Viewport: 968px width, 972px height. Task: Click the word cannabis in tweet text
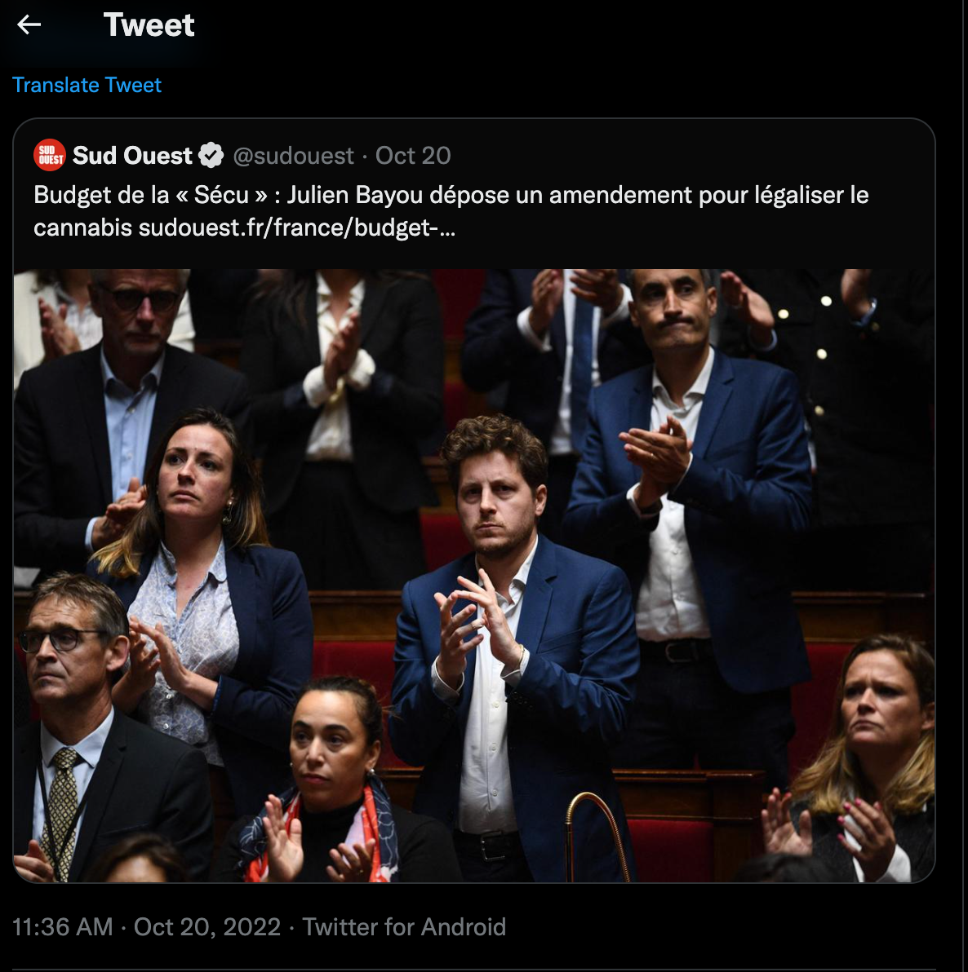82,228
